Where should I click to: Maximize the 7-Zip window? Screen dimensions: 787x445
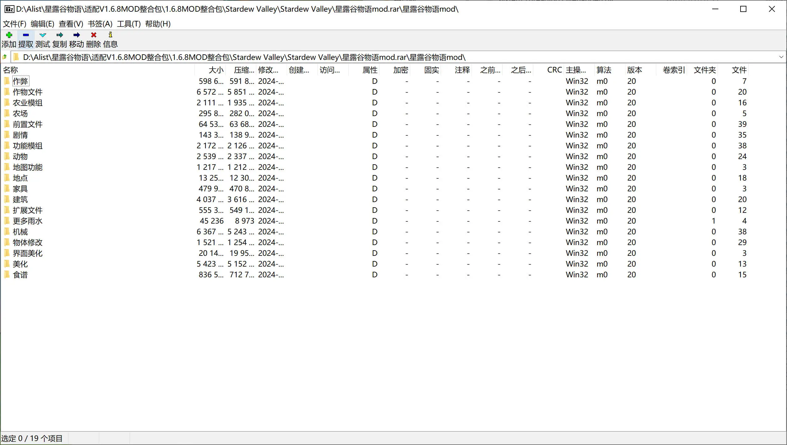tap(743, 9)
